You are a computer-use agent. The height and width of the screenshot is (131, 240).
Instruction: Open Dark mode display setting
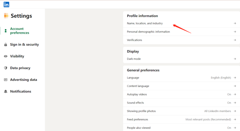134,59
